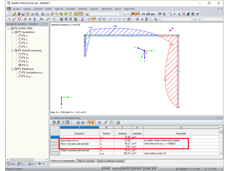The width and height of the screenshot is (229, 171).
Task: Collapse the Deplanace tree group
Action: click(12, 69)
